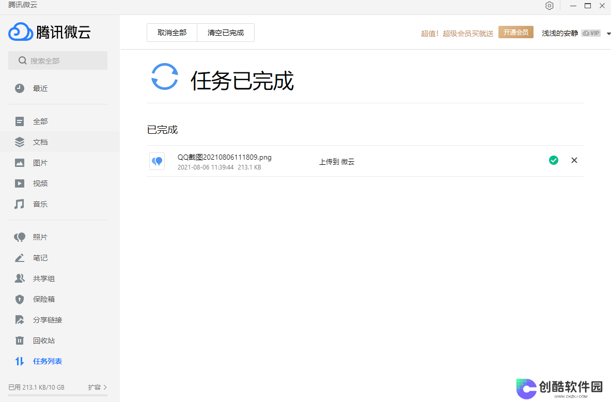This screenshot has width=611, height=402.
Task: Click the 图片 picture icon
Action: [20, 163]
